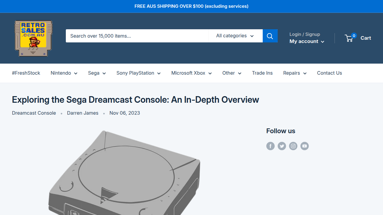383x215 pixels.
Task: Open the Instagram follow icon
Action: [x=293, y=146]
